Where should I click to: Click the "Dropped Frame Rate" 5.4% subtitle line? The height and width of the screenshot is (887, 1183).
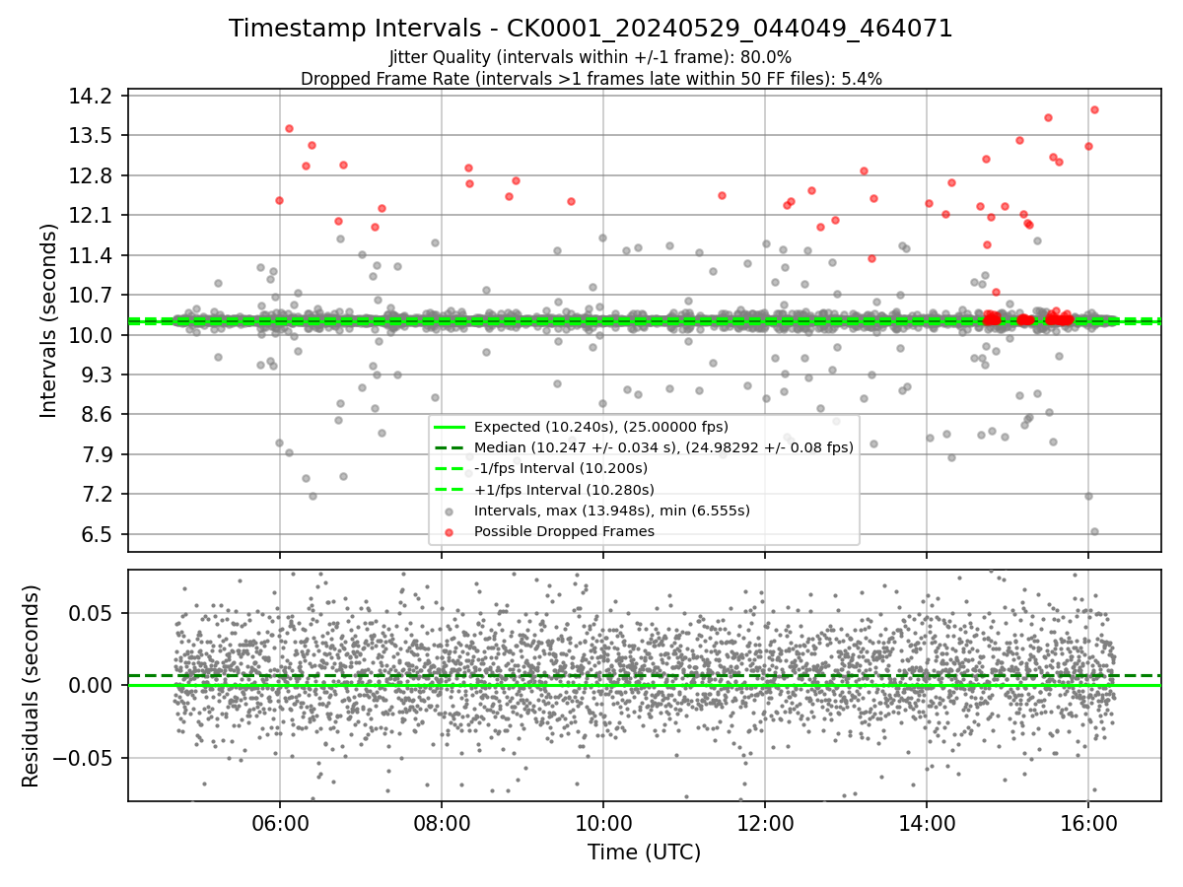coord(591,78)
